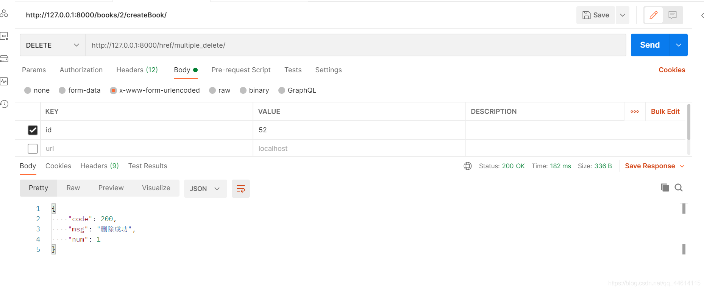This screenshot has height=290, width=704.
Task: Open the APIs sidebar icon
Action: 4,14
